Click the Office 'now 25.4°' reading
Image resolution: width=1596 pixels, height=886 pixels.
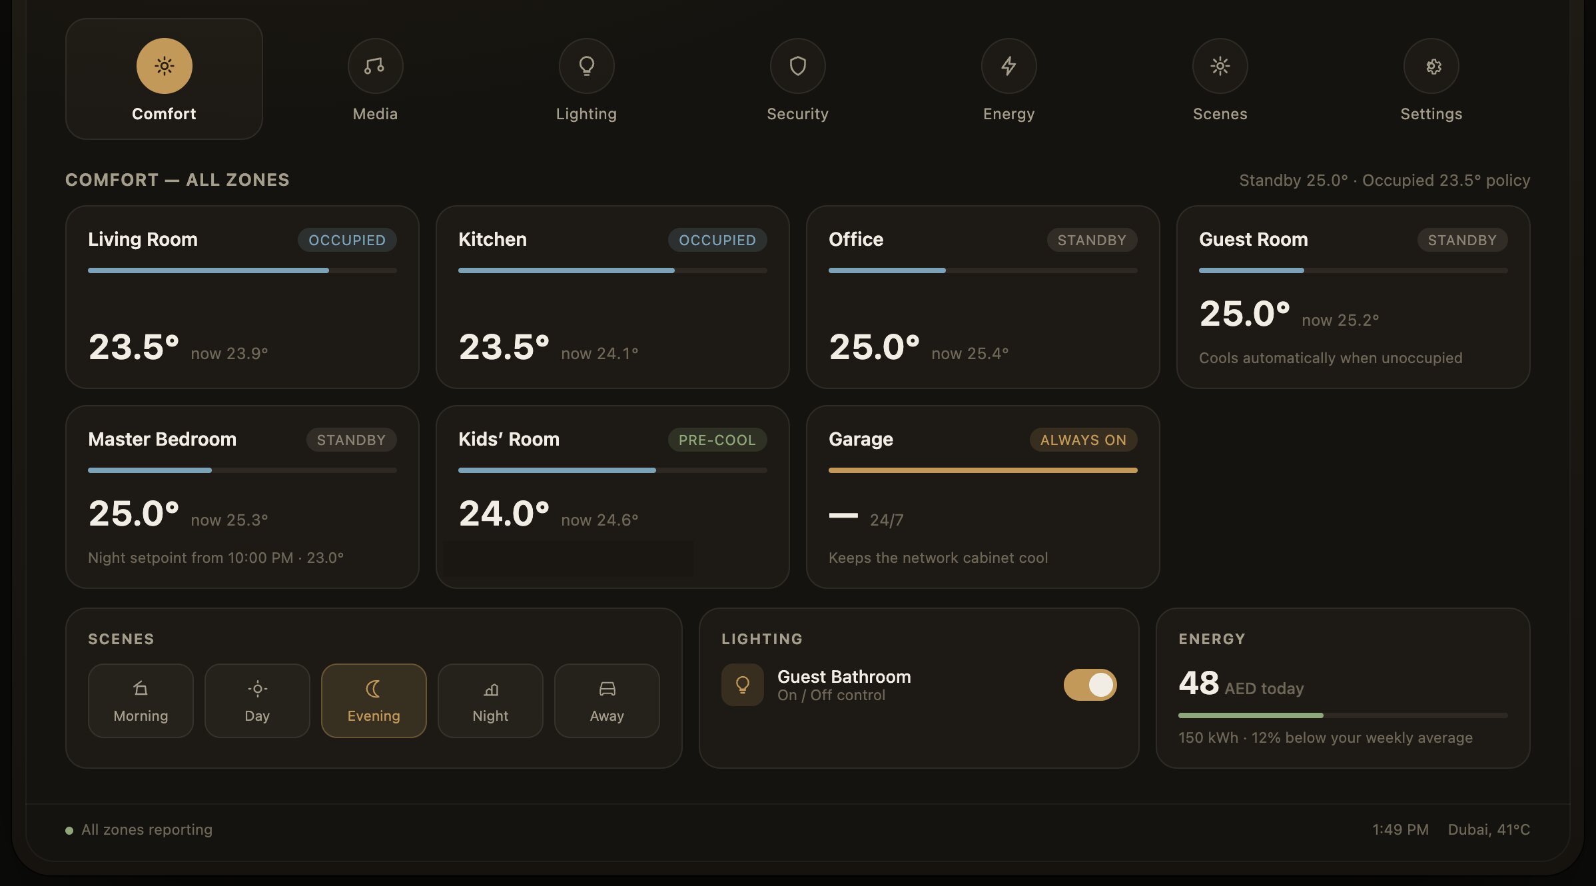coord(970,354)
